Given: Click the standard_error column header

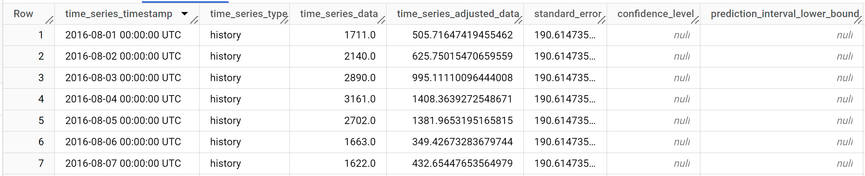Looking at the screenshot, I should point(567,14).
